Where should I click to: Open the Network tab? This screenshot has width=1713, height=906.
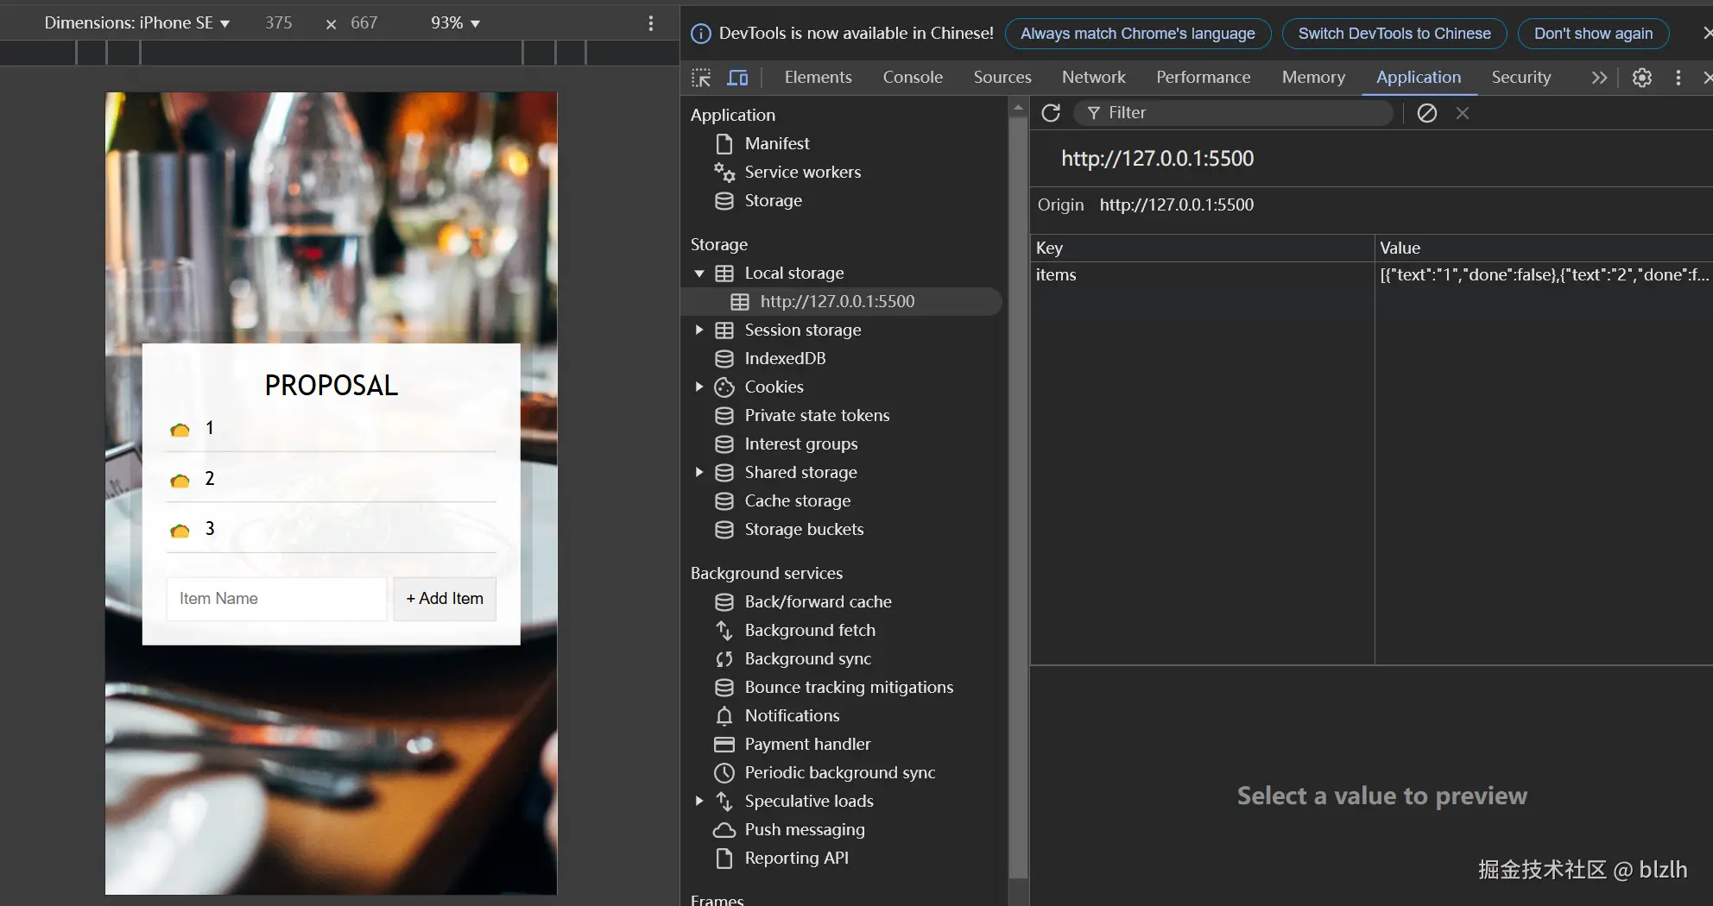pyautogui.click(x=1093, y=78)
